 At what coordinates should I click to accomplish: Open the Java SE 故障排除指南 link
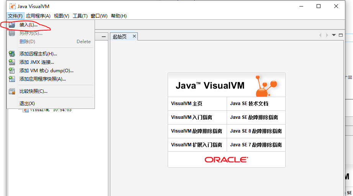[254, 117]
